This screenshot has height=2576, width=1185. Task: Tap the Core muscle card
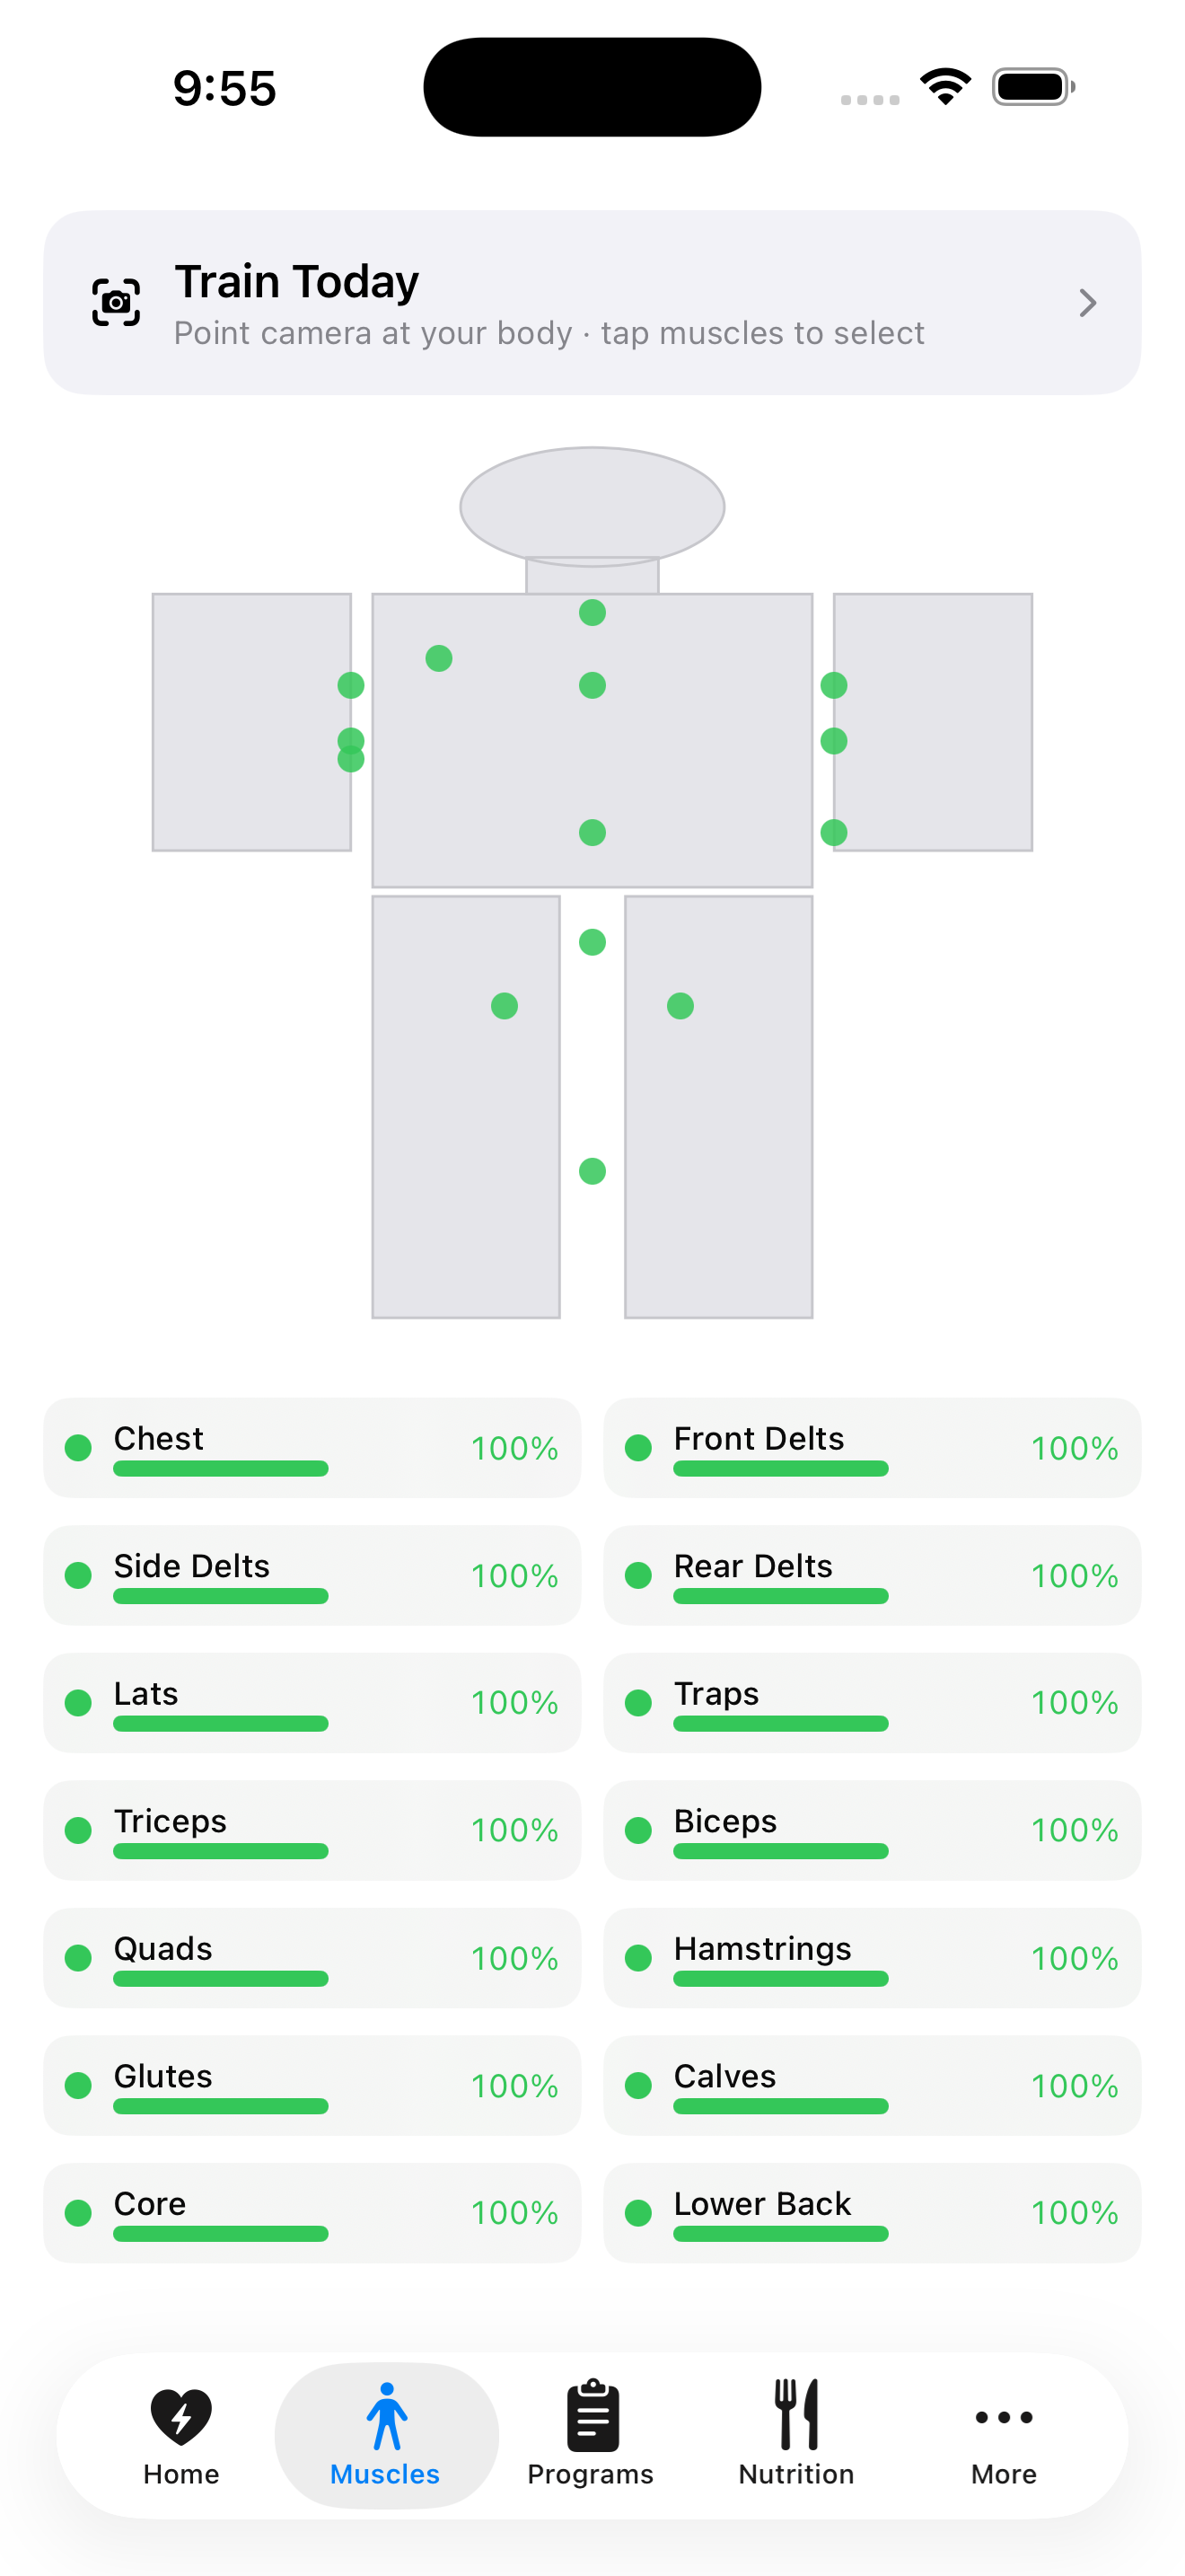click(x=312, y=2213)
